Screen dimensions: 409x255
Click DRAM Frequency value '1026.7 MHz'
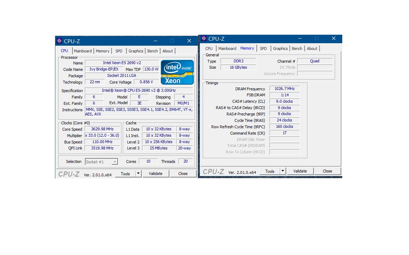(285, 89)
